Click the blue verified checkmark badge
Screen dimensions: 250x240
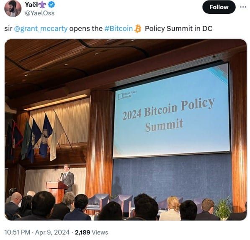52,5
